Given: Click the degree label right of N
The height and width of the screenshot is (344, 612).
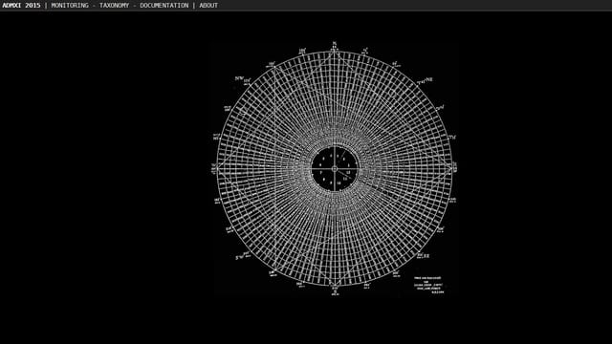Looking at the screenshot, I should pyautogui.click(x=365, y=51).
